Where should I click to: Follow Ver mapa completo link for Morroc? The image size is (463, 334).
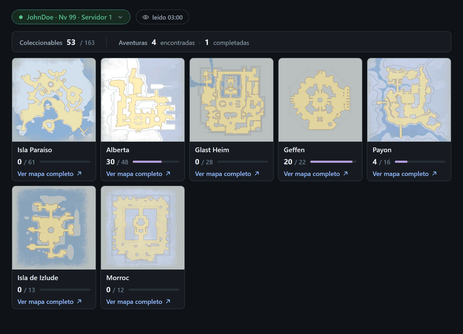tap(138, 302)
